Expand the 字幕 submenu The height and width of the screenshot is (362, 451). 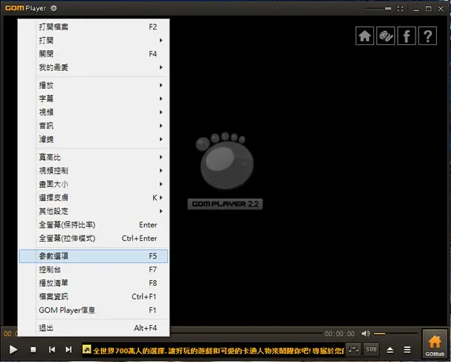click(x=93, y=98)
